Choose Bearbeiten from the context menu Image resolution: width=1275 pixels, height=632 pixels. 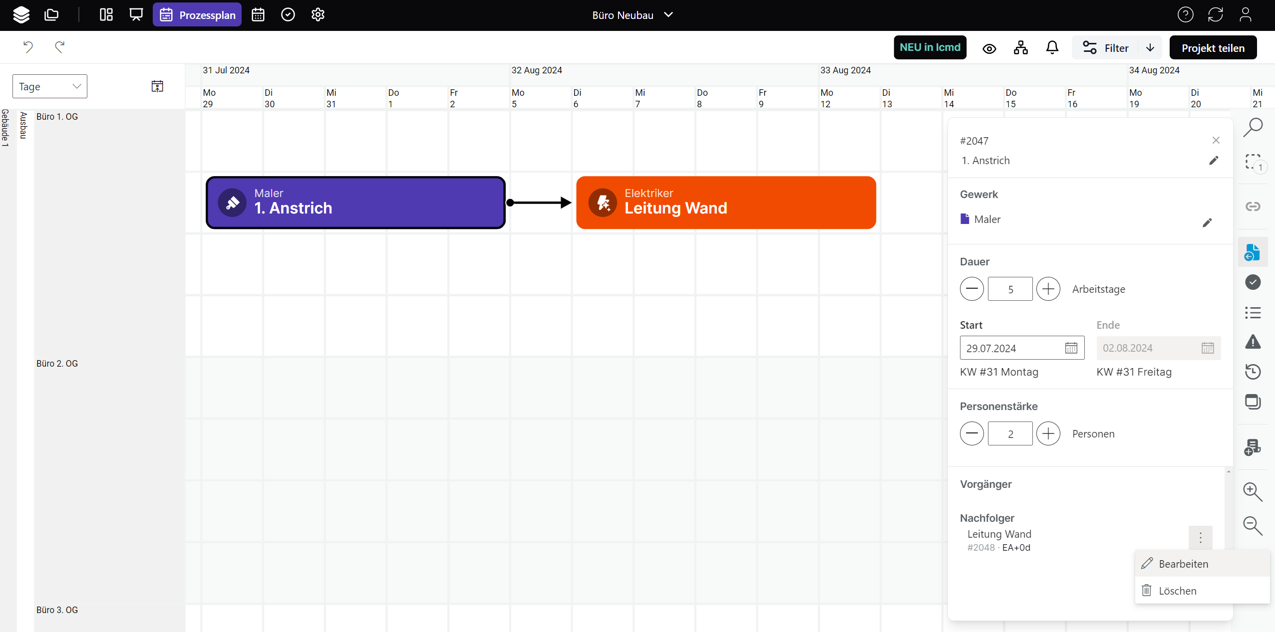[1183, 564]
